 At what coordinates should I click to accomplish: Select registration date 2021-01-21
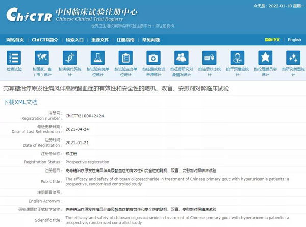pos(77,143)
